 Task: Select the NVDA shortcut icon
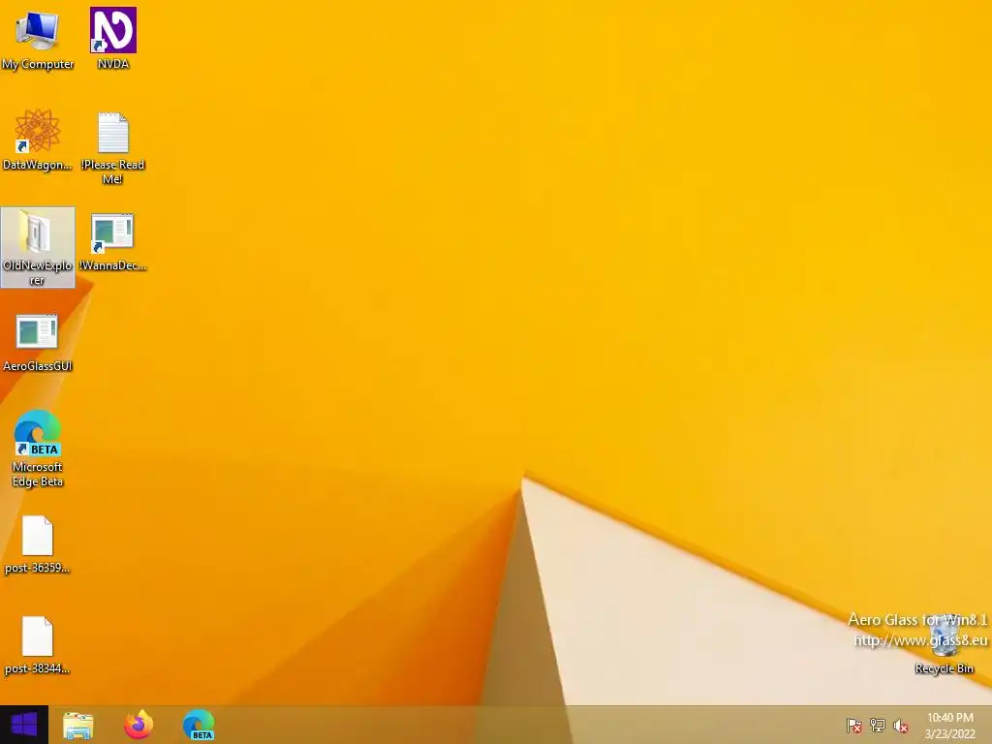(113, 39)
